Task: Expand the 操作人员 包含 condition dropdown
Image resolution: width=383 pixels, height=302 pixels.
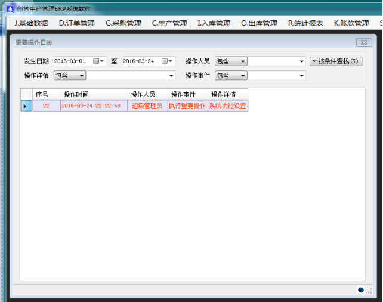Action: pyautogui.click(x=243, y=61)
